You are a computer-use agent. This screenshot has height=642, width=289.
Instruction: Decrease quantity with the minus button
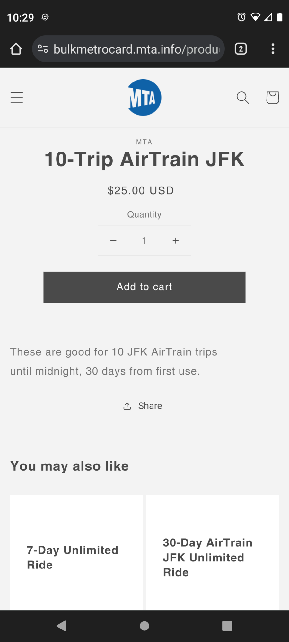[113, 240]
